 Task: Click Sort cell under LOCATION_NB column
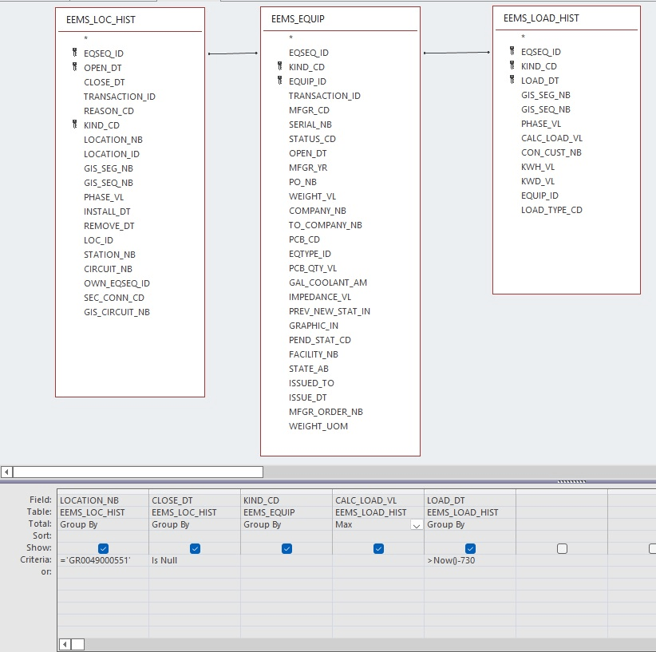point(103,536)
